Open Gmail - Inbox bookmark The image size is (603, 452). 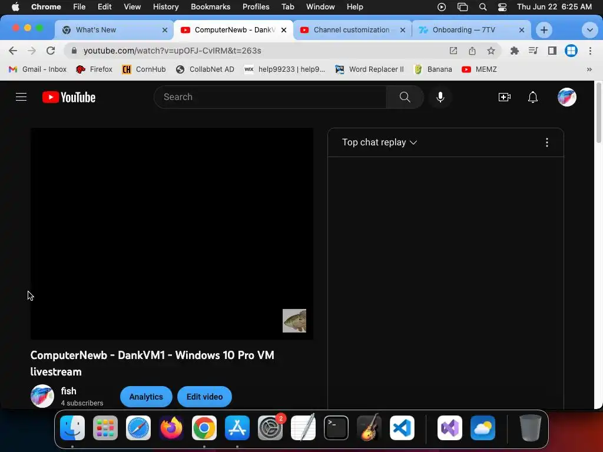coord(38,69)
